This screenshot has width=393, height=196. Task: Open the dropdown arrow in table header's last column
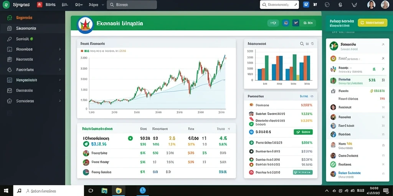click(229, 129)
